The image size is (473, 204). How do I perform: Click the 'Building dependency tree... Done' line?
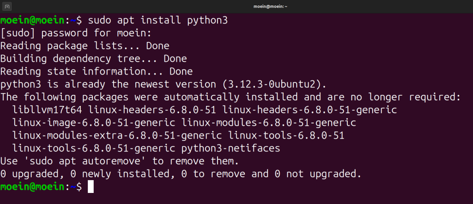pyautogui.click(x=93, y=59)
